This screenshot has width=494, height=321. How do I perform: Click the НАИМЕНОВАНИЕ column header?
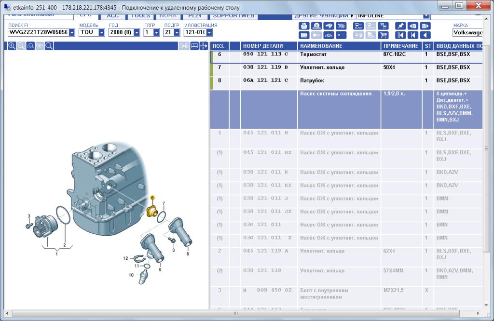pos(339,46)
